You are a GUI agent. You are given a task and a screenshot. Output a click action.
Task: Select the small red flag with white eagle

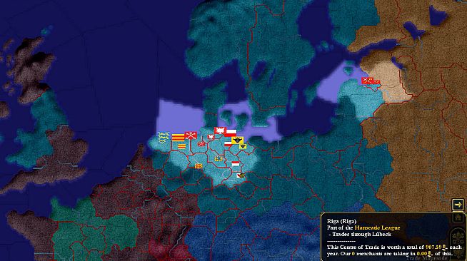(x=211, y=137)
